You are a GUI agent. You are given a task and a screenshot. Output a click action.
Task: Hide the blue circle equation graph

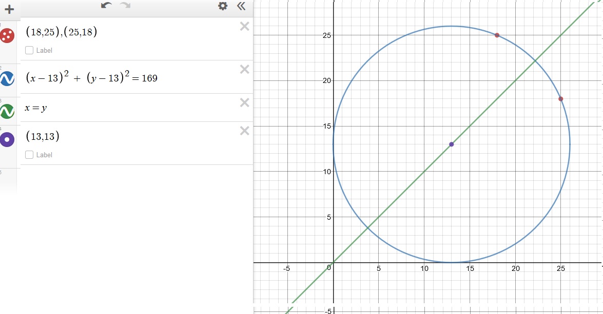(7, 78)
